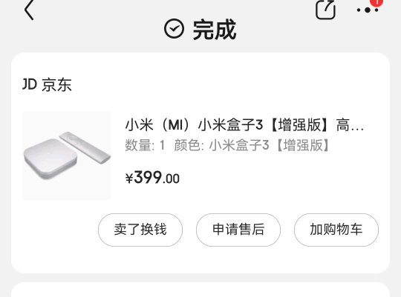Tap the partially visible card at bottom

(200, 290)
